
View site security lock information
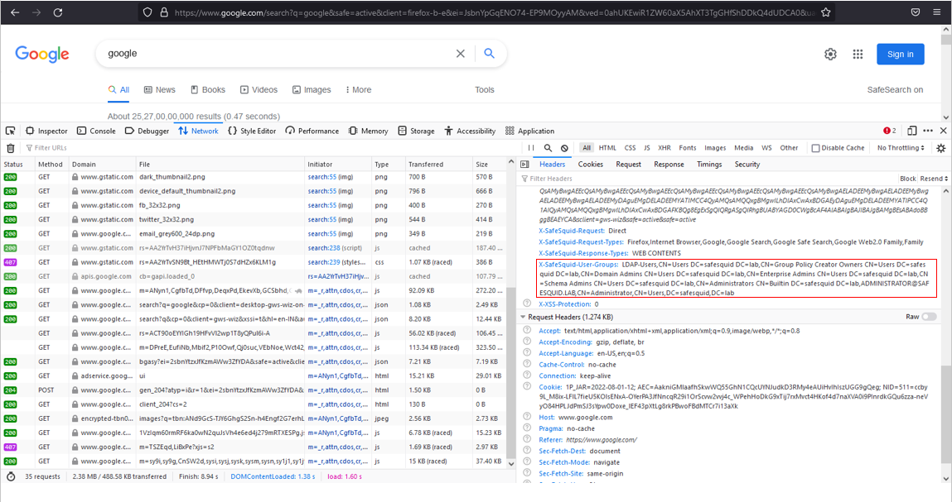click(164, 12)
